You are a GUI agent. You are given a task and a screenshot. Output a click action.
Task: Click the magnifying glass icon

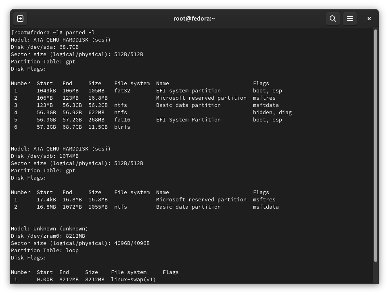pyautogui.click(x=333, y=19)
